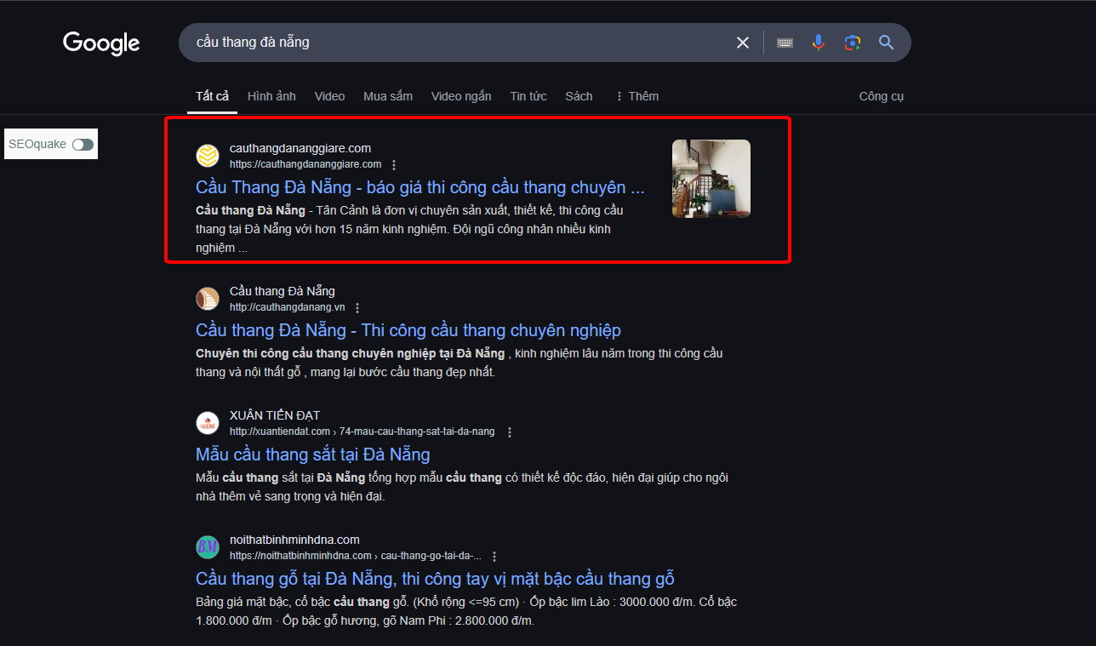Click the site name 'noithatbinhminhdna.com'

coord(294,540)
